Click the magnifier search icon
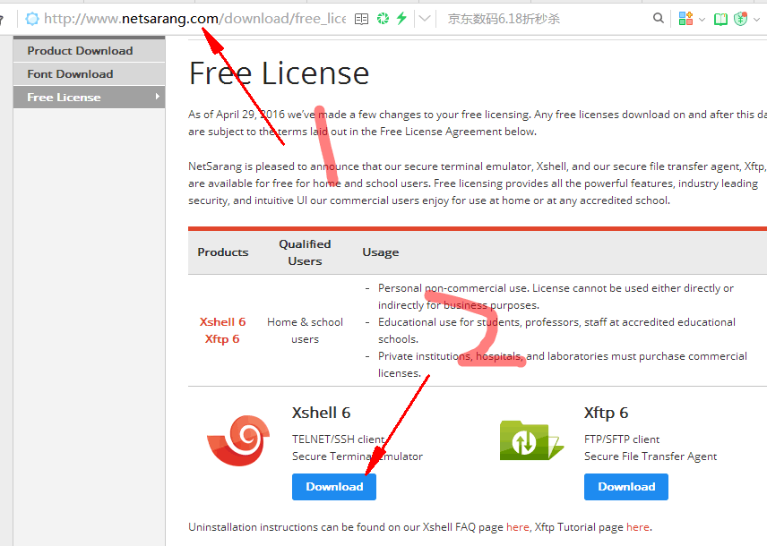767x546 pixels. tap(659, 19)
